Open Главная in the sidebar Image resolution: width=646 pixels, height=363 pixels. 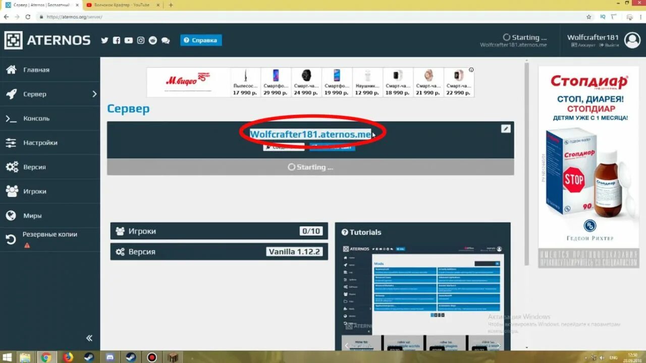(50, 70)
